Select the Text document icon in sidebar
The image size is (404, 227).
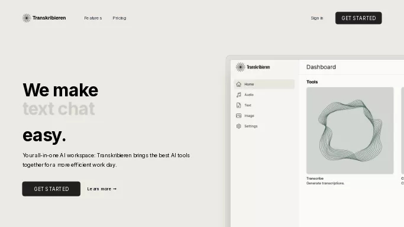[238, 105]
